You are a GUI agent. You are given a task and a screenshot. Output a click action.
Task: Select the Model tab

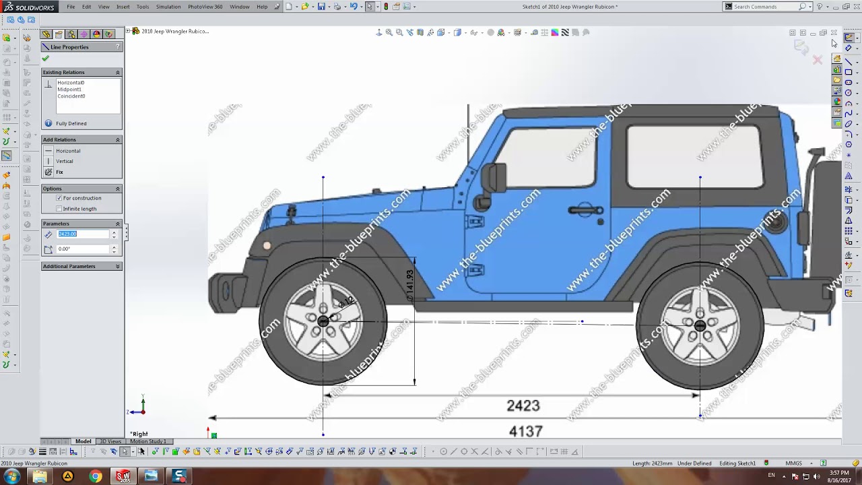pos(83,441)
